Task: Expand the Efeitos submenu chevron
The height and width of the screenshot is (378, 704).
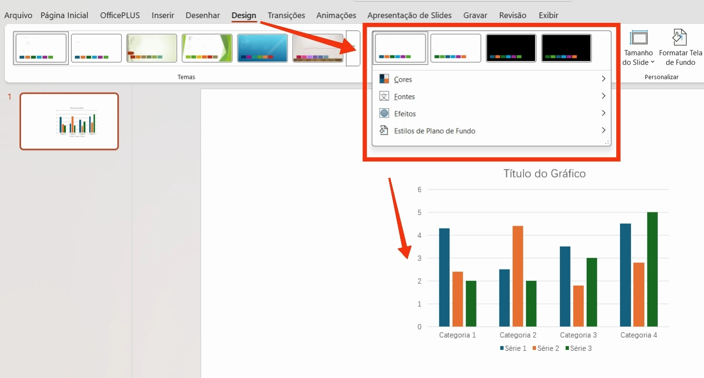Action: click(x=603, y=113)
